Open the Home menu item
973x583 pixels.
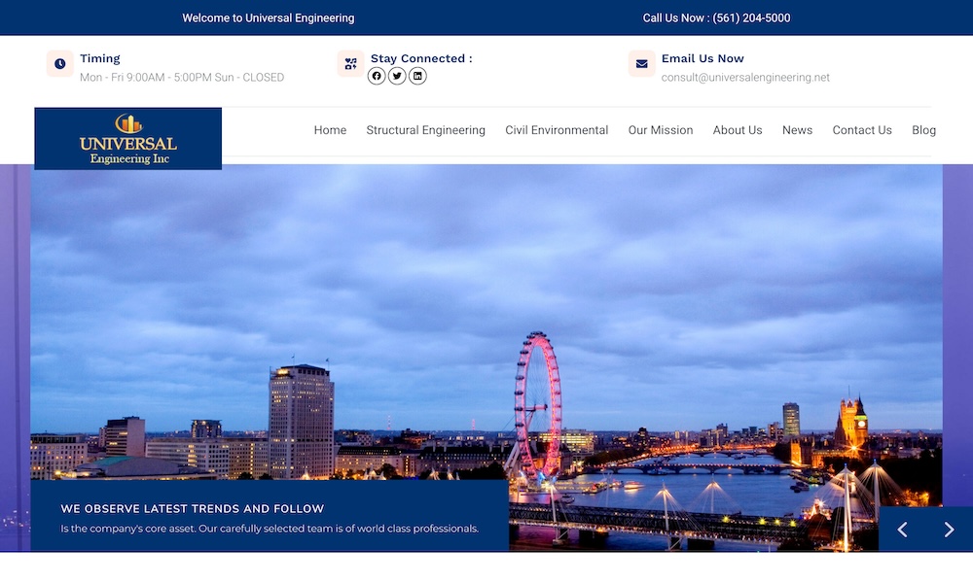330,130
